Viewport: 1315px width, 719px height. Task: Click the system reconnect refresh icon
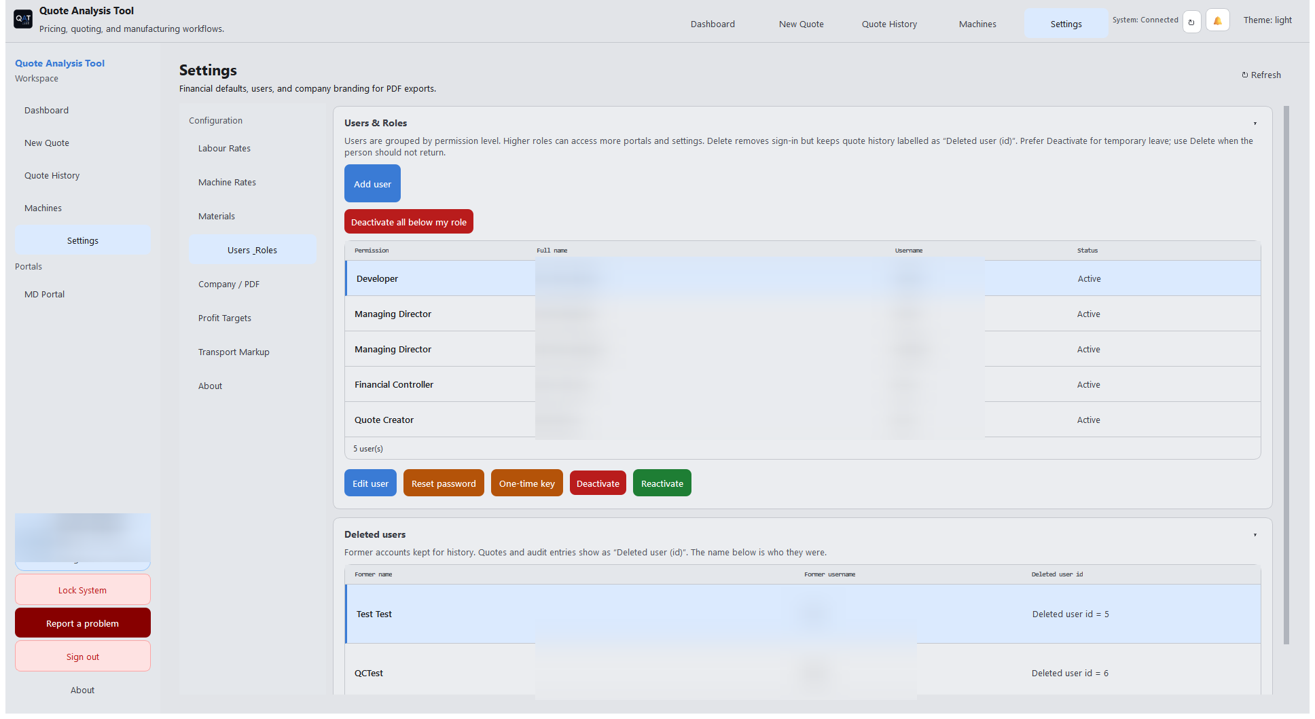pos(1191,22)
